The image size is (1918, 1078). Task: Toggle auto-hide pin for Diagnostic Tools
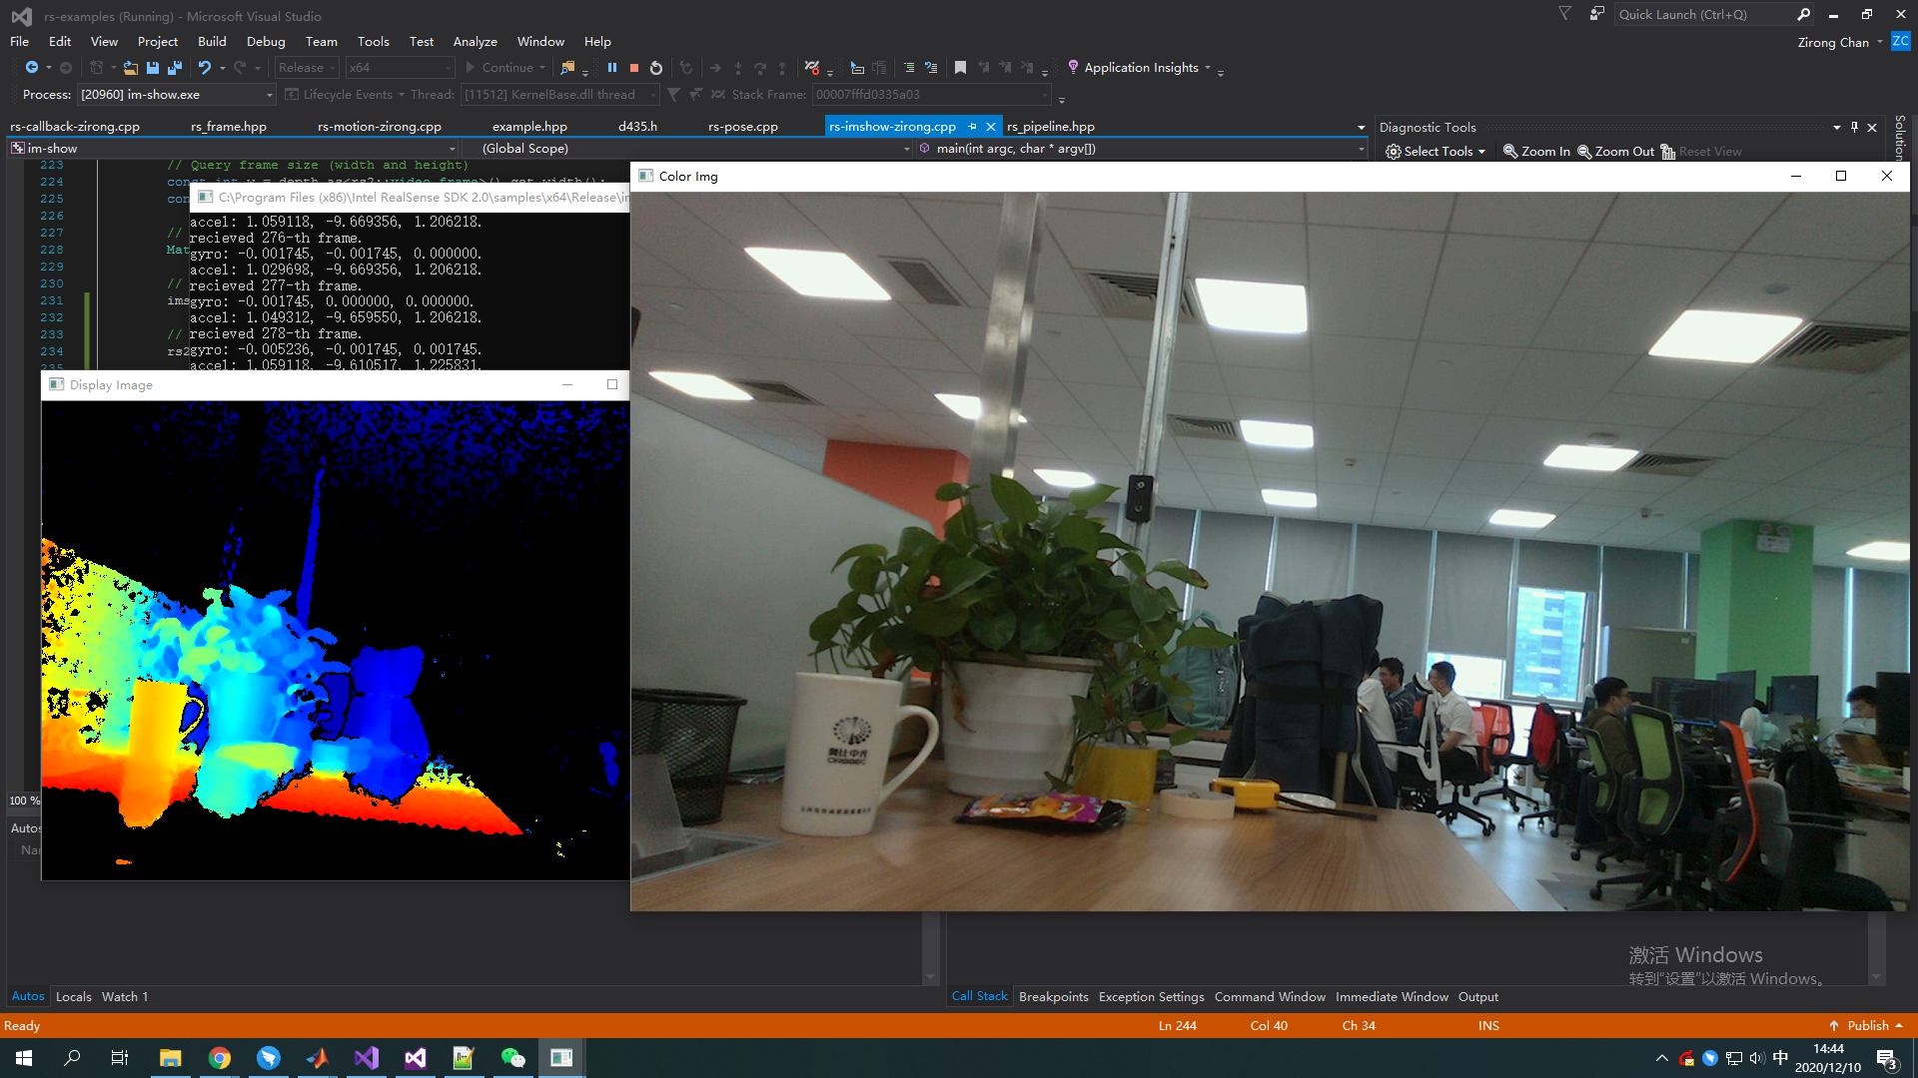(x=1854, y=128)
